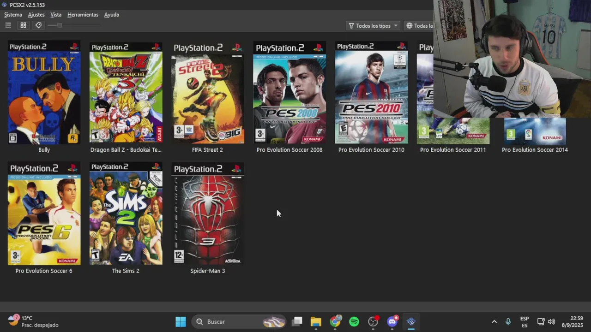The image size is (591, 332).
Task: Open the Windows Start menu
Action: point(181,321)
